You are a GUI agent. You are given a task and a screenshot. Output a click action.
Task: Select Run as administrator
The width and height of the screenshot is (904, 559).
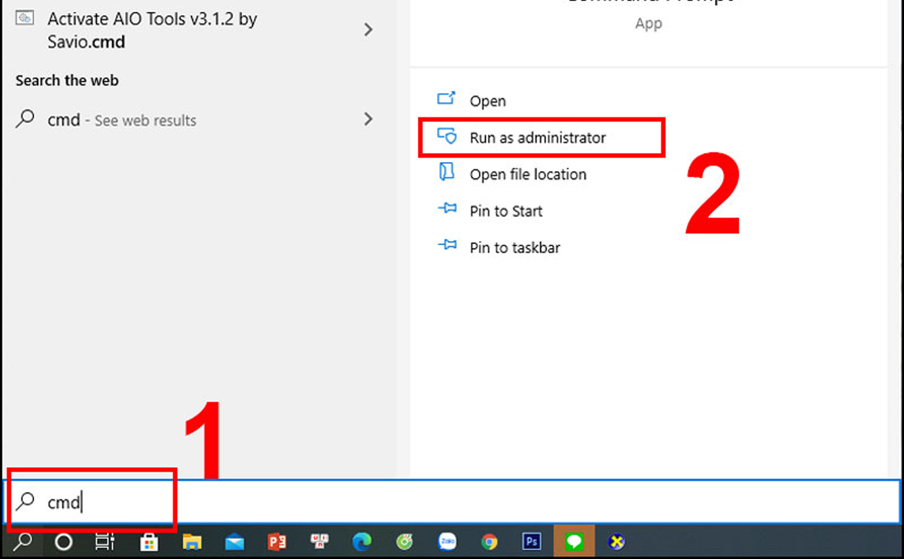coord(537,138)
